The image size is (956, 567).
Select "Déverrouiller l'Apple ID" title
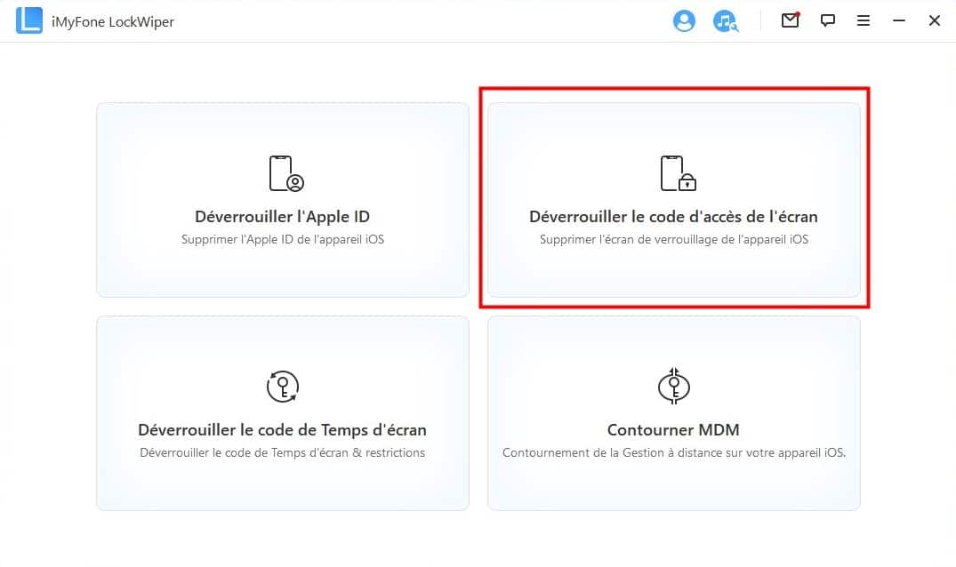(x=282, y=217)
